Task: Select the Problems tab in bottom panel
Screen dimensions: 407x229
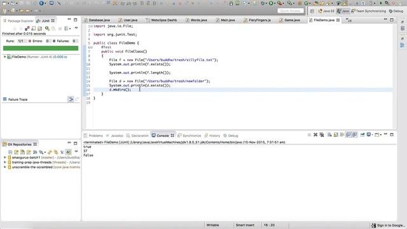Action: [x=93, y=135]
